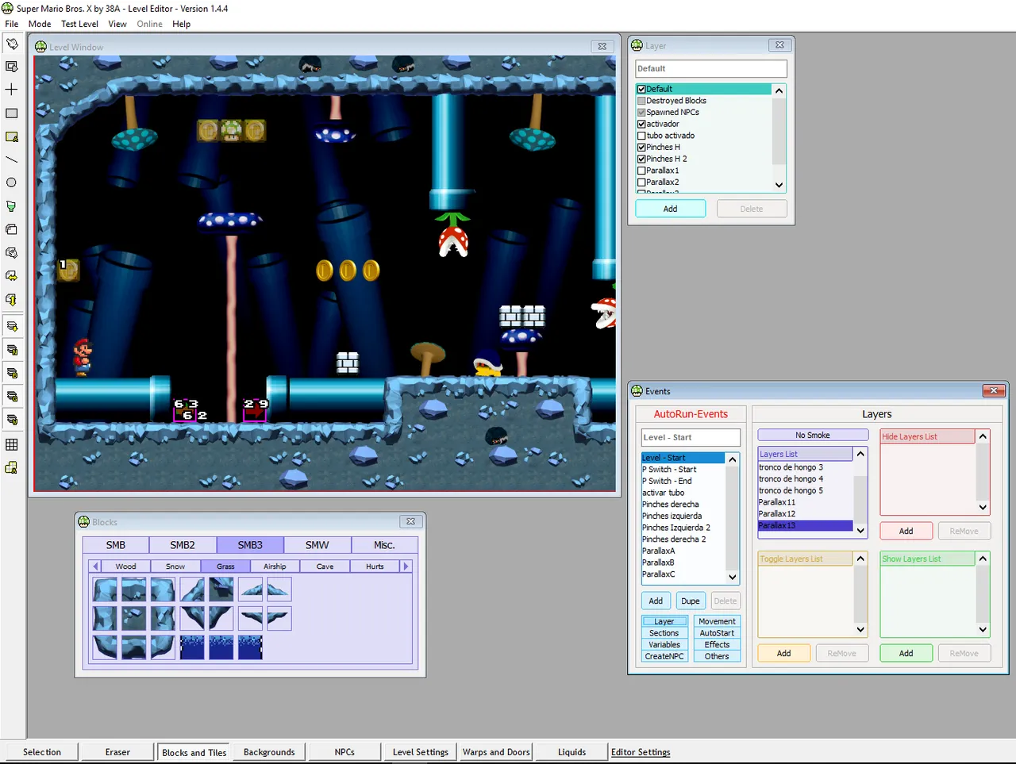Open the Test Level menu
This screenshot has width=1016, height=764.
click(79, 24)
